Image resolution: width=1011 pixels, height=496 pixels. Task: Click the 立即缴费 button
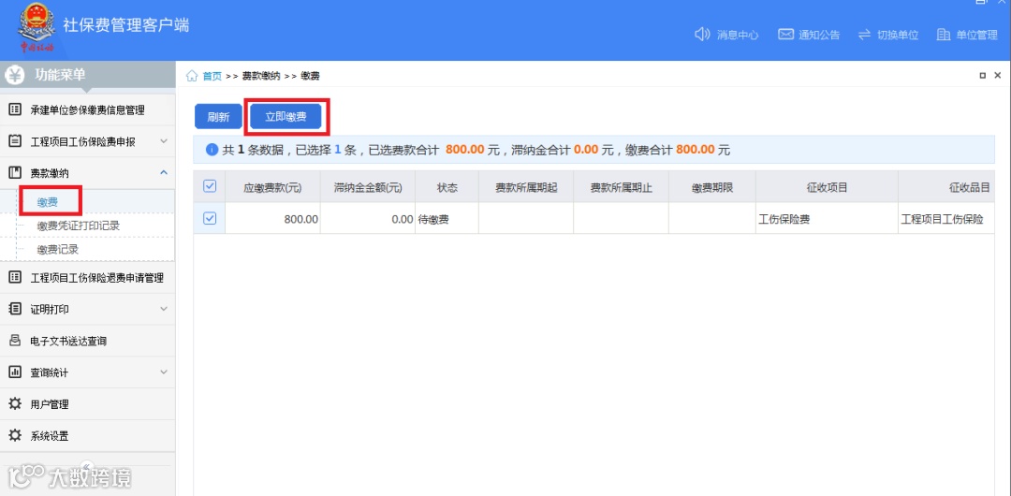[x=286, y=117]
